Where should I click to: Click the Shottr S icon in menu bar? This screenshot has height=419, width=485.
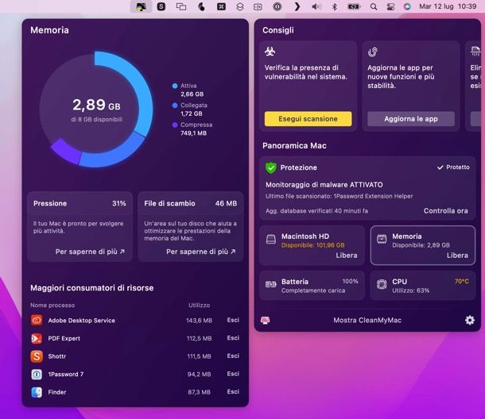[x=161, y=6]
